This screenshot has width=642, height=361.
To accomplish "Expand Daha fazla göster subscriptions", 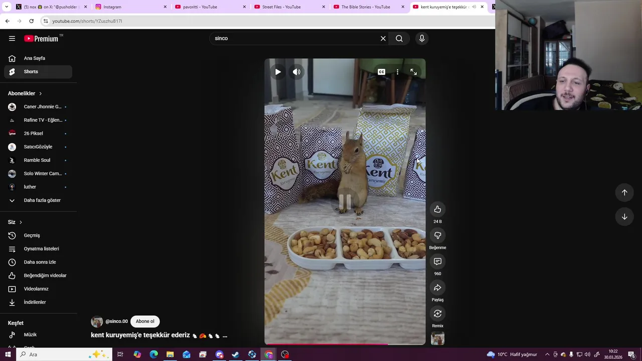I will click(38, 201).
